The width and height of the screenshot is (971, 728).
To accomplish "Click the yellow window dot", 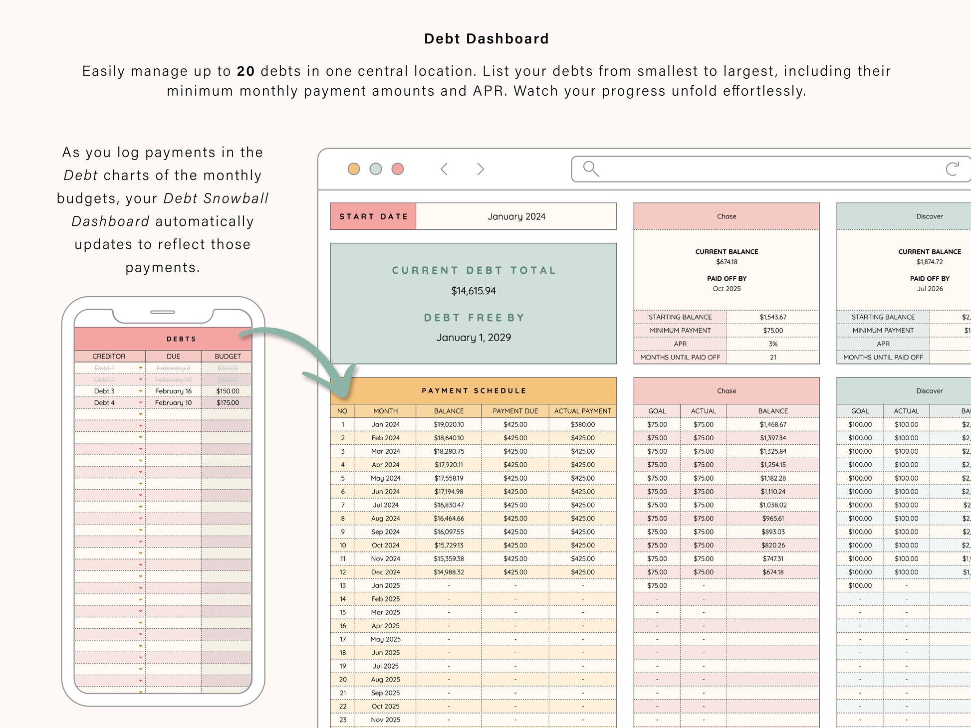I will (354, 169).
